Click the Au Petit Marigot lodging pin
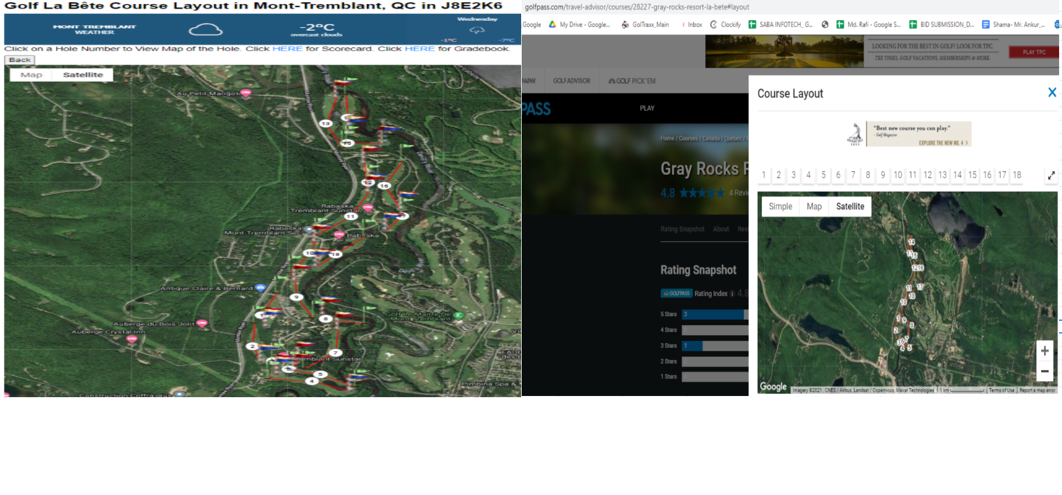Image resolution: width=1062 pixels, height=495 pixels. (x=246, y=93)
